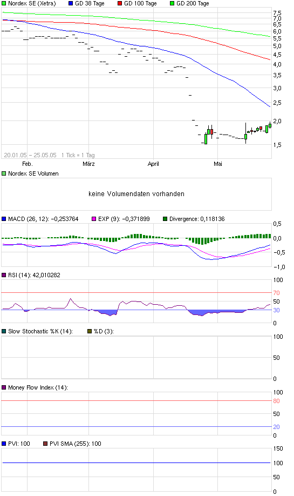
Task: Click the green GD 200 Tage legend swatch
Action: (172, 3)
